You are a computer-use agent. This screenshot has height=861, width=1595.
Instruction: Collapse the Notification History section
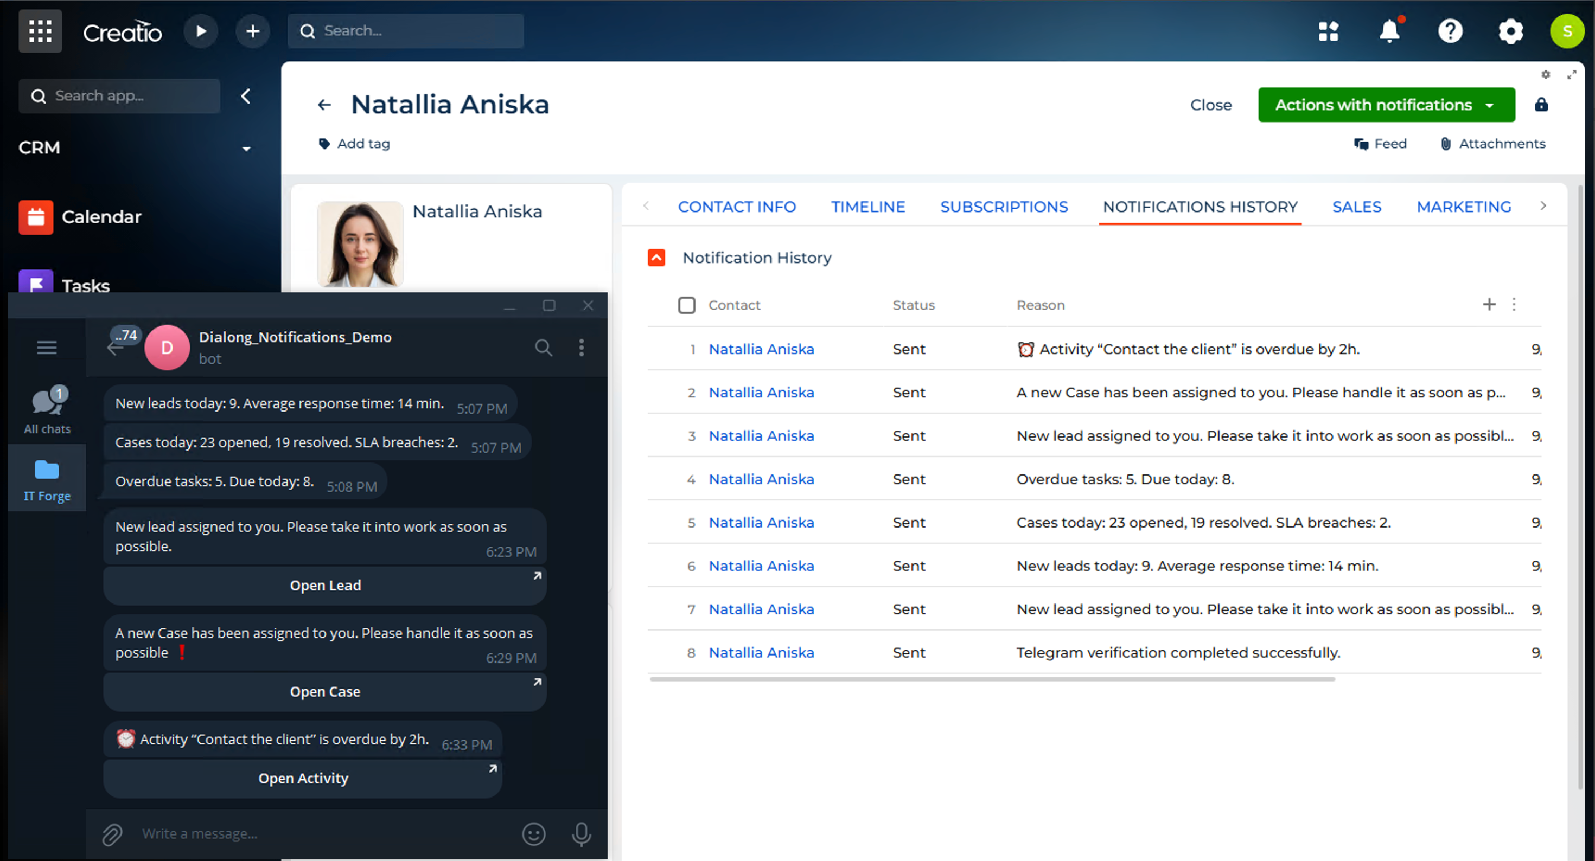656,258
